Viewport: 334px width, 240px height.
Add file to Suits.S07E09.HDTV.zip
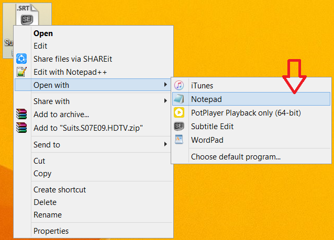(x=88, y=127)
